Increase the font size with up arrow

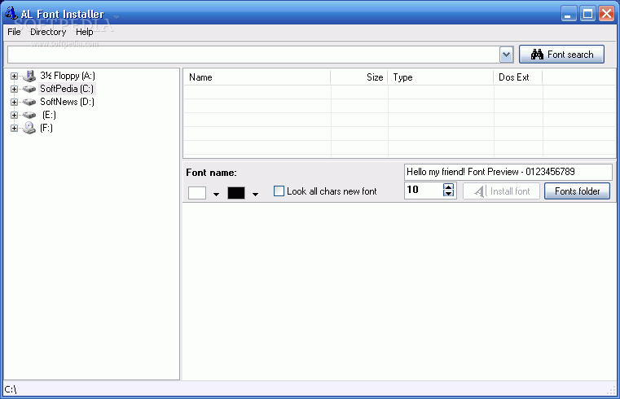coord(448,186)
